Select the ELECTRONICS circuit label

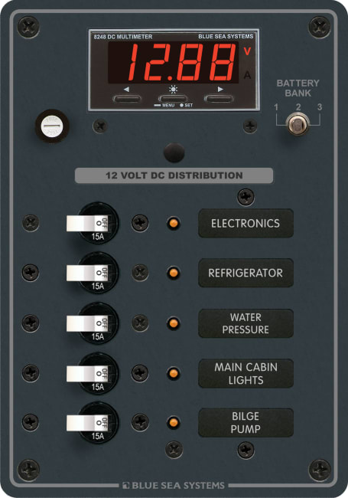point(246,223)
